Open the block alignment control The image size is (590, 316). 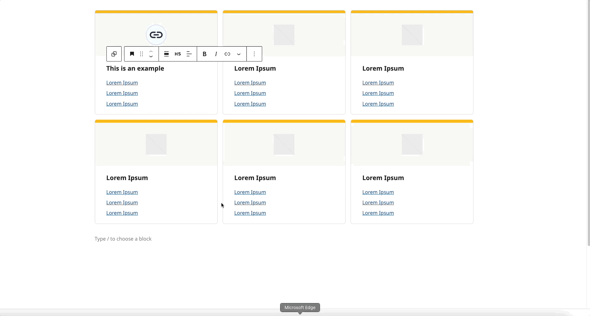[166, 54]
